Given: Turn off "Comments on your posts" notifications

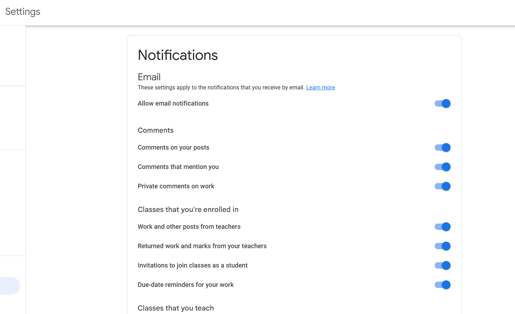Looking at the screenshot, I should [442, 147].
